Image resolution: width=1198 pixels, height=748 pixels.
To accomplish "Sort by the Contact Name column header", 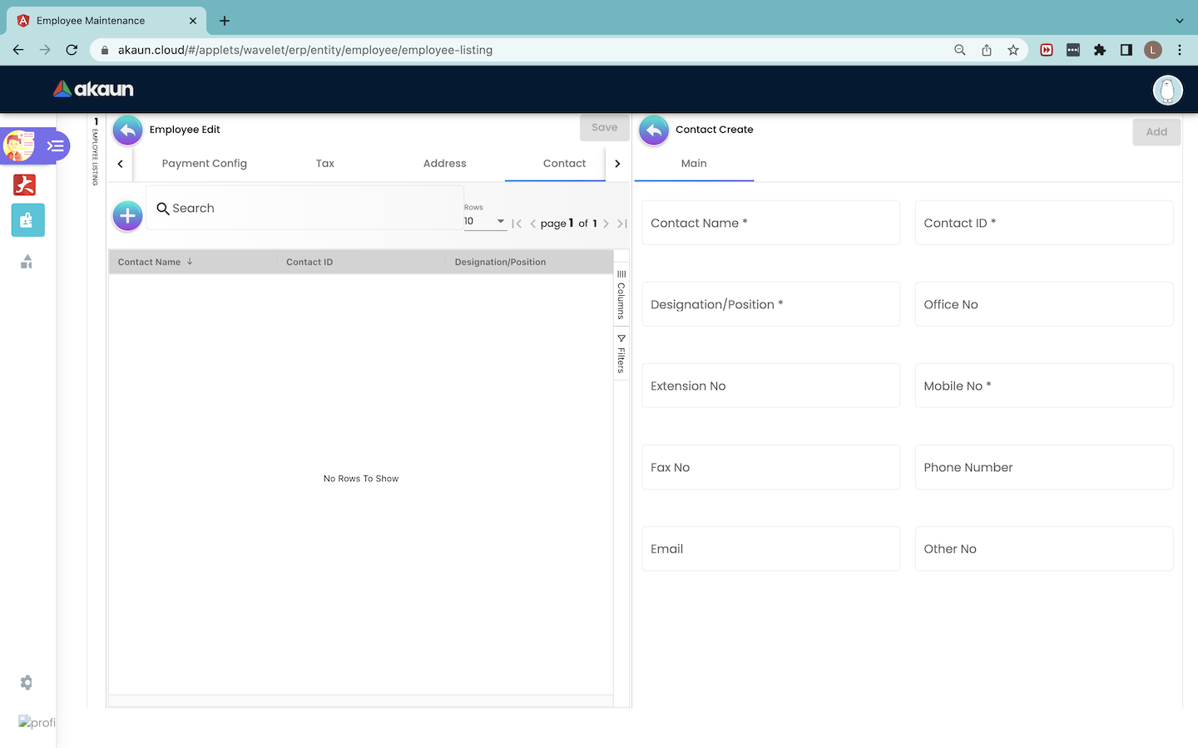I will click(150, 262).
